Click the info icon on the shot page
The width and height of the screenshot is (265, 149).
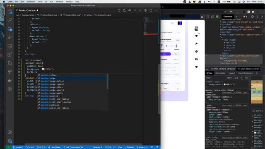(x=196, y=51)
